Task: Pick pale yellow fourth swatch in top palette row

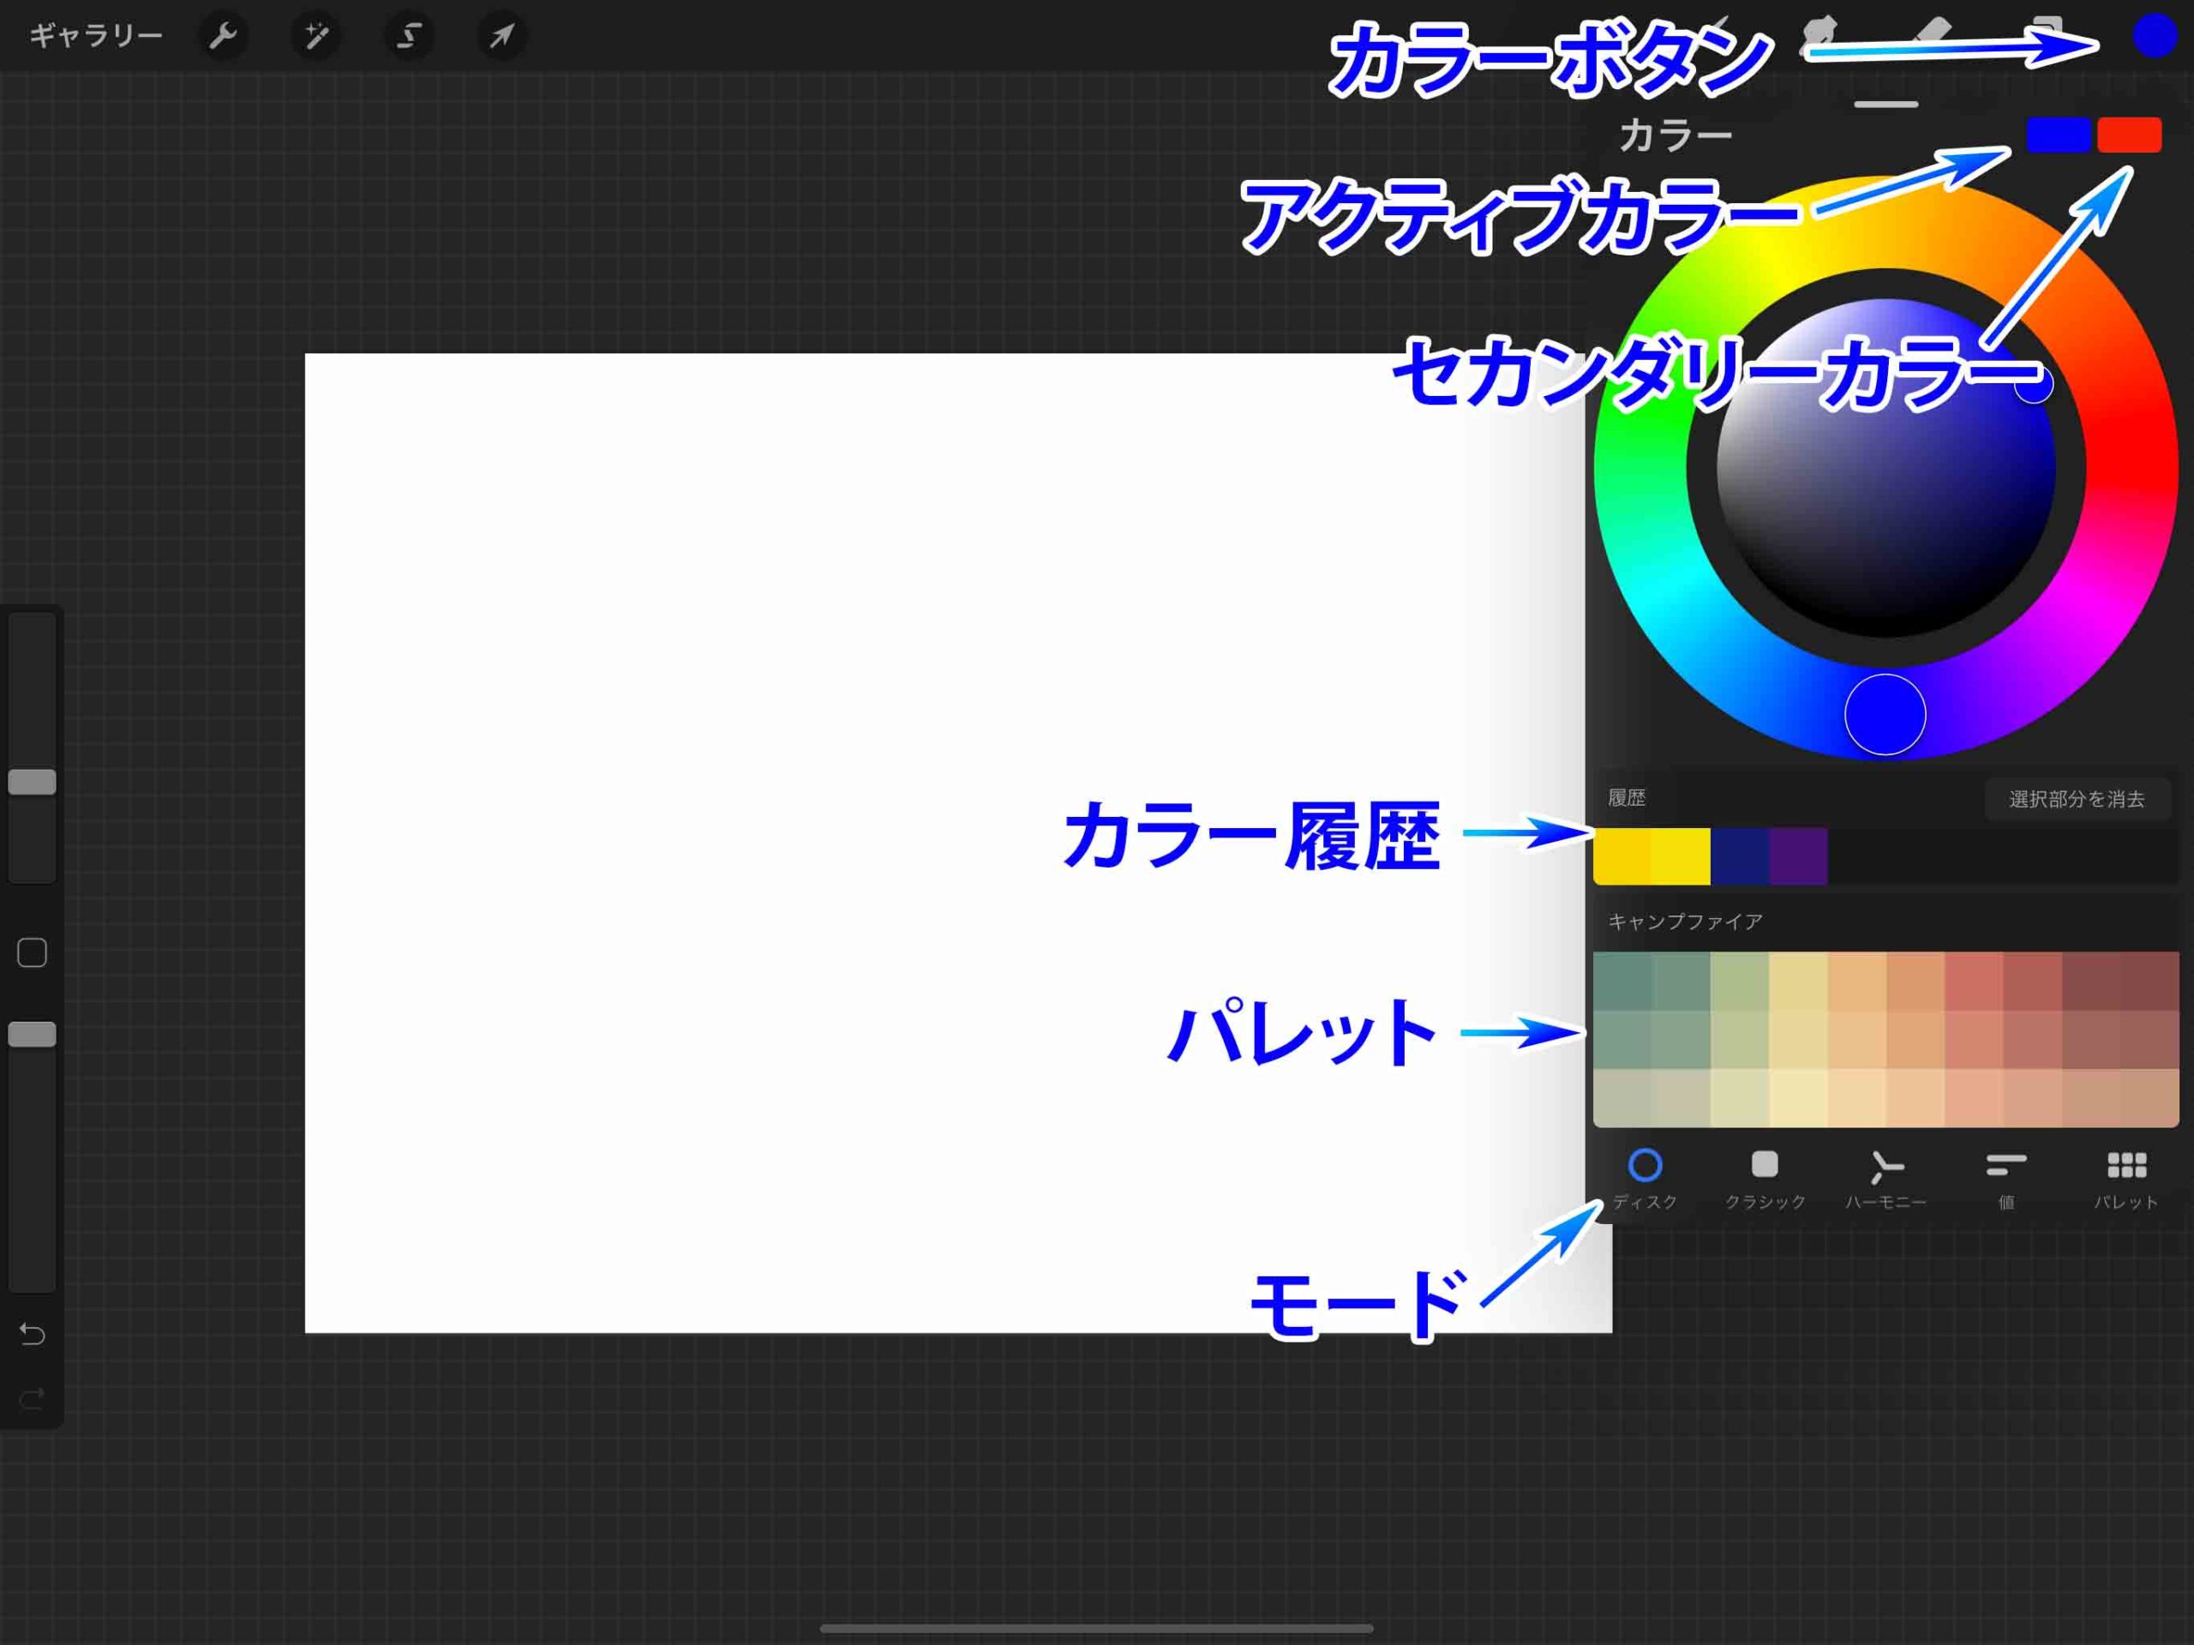Action: [1797, 981]
